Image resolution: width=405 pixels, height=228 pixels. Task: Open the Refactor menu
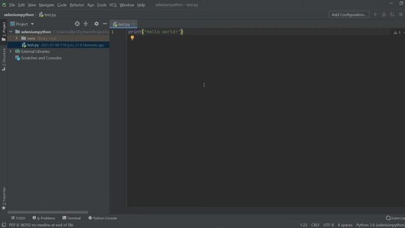77,5
